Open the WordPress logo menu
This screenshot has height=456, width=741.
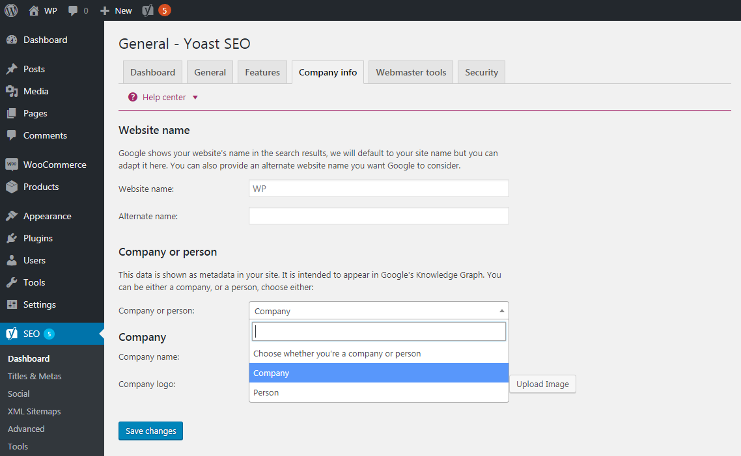(11, 10)
